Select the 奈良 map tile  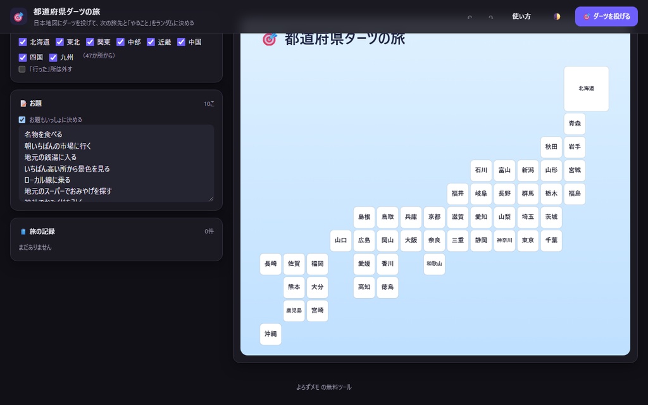tap(434, 240)
